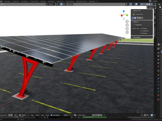Open the pivot point dropdown
Image resolution: width=162 pixels, height=121 pixels.
(x=58, y=4)
